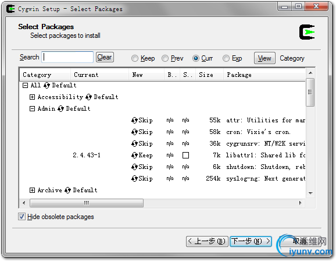This screenshot has height=261, width=336.
Task: Select the cron: Vixie's cron text
Action: 259,132
